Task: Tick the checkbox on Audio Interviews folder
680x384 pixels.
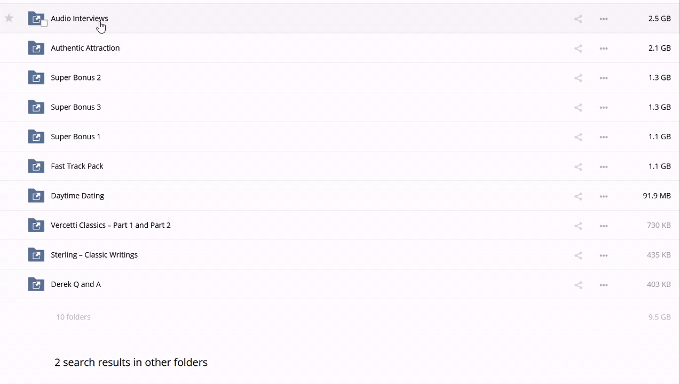Action: pyautogui.click(x=44, y=23)
